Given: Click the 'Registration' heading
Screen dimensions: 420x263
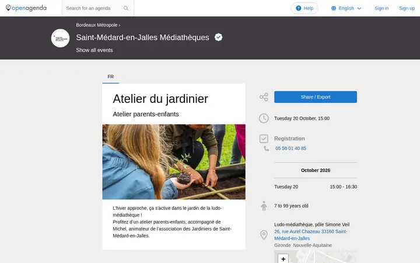Looking at the screenshot, I should pos(289,139).
